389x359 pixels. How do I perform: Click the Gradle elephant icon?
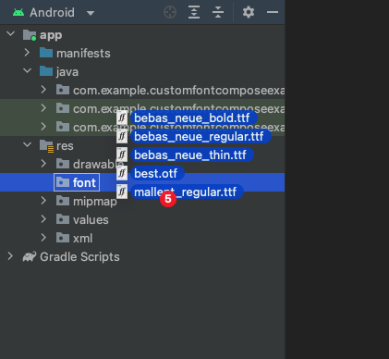click(30, 256)
